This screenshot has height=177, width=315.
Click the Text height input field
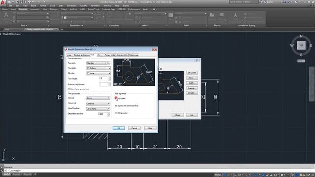tap(103, 79)
